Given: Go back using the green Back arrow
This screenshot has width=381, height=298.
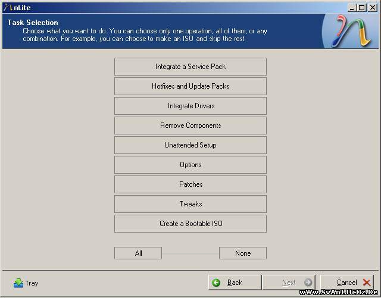Looking at the screenshot, I should click(x=216, y=283).
